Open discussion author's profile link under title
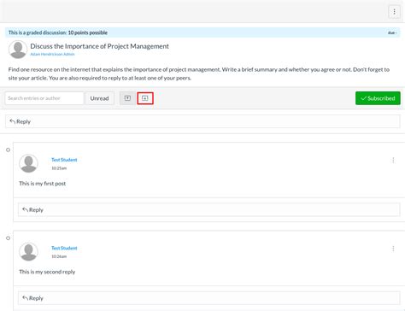Screen dimensions: 405x311 coord(52,54)
